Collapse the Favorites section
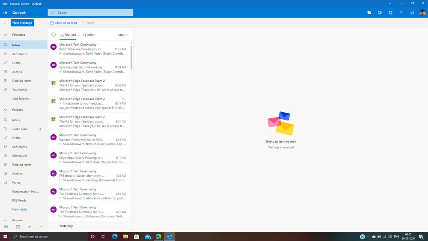428x241 pixels. coord(5,35)
